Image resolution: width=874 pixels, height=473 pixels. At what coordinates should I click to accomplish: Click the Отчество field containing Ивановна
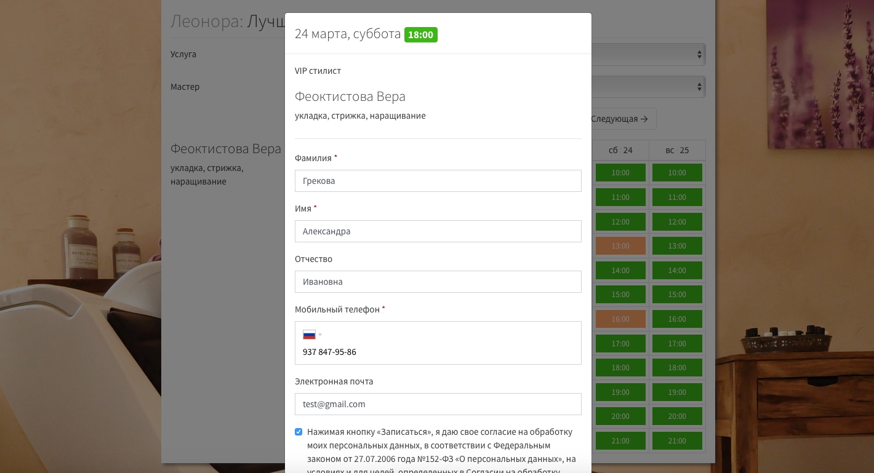coord(438,282)
